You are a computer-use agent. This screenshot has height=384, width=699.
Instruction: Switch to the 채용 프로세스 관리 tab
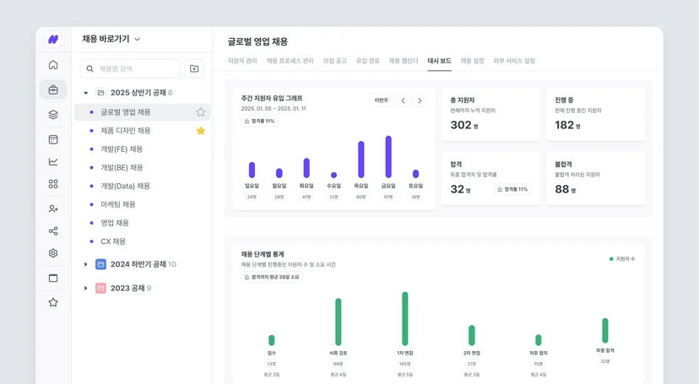point(290,61)
